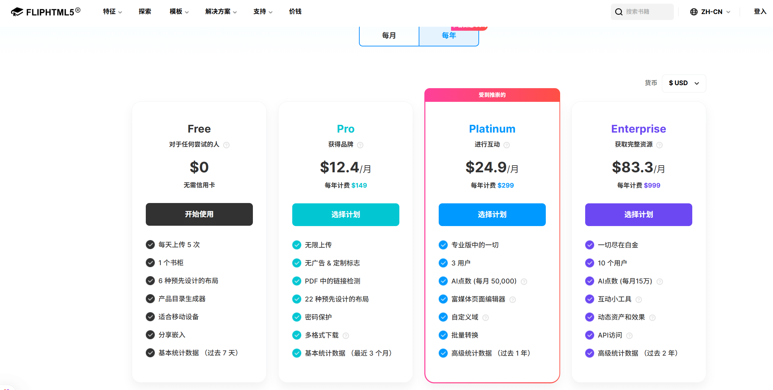Click help icon next to 多格式下载

pyautogui.click(x=346, y=336)
